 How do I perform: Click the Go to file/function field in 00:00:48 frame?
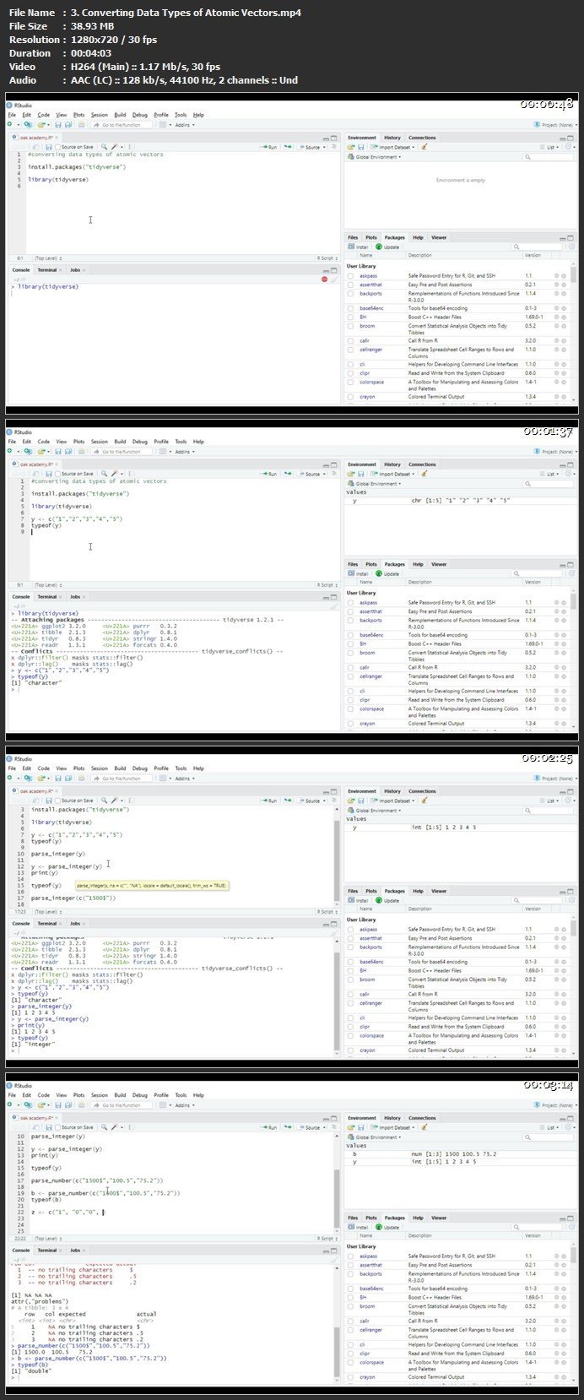coord(123,124)
